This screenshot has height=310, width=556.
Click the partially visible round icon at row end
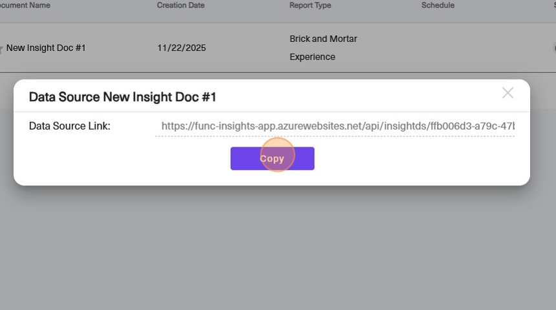pyautogui.click(x=554, y=48)
